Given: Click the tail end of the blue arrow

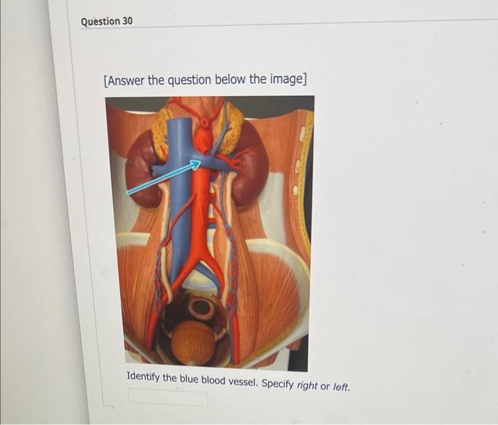Looking at the screenshot, I should pyautogui.click(x=128, y=192).
